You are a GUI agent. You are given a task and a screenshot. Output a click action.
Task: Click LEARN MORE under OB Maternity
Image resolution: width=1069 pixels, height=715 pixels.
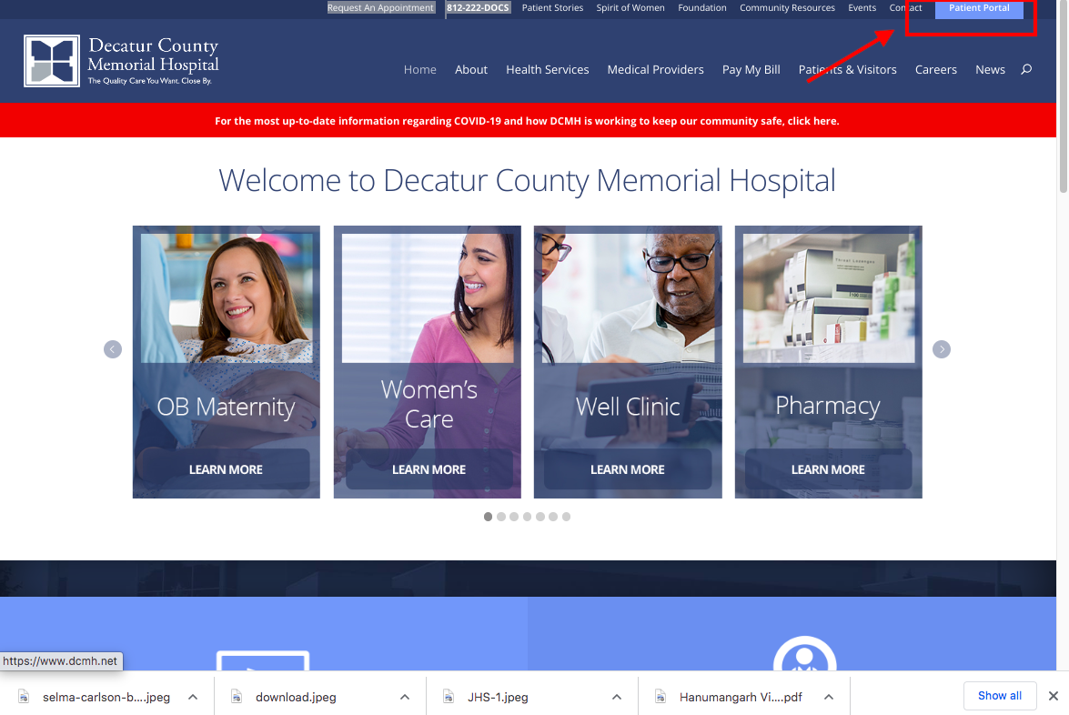coord(226,468)
